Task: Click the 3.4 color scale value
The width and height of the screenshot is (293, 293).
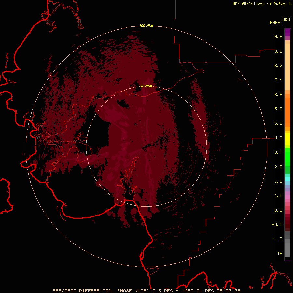Action: tap(278, 152)
